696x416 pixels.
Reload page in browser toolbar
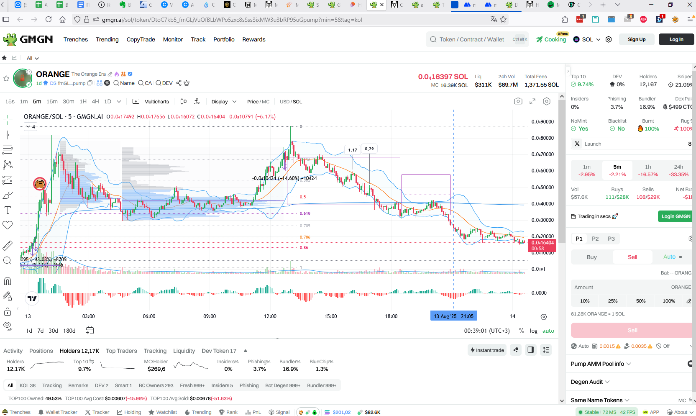(49, 19)
